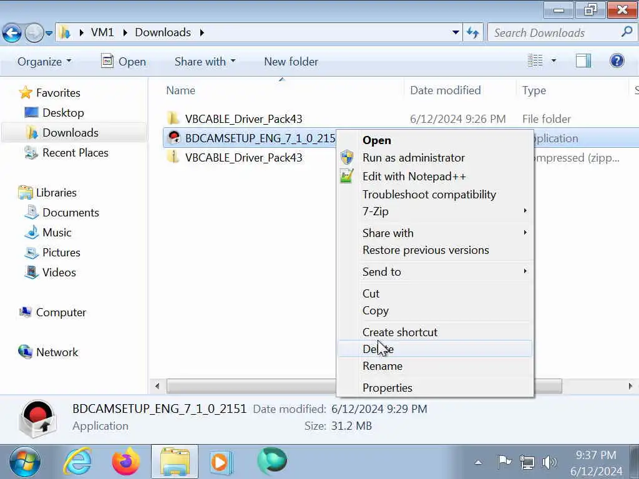
Task: Click the Forward navigation arrow
Action: pos(34,33)
